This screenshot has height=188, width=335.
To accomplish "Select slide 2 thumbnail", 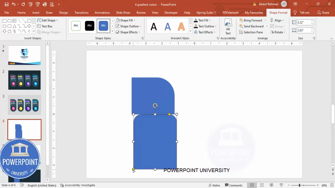I will tap(24, 80).
